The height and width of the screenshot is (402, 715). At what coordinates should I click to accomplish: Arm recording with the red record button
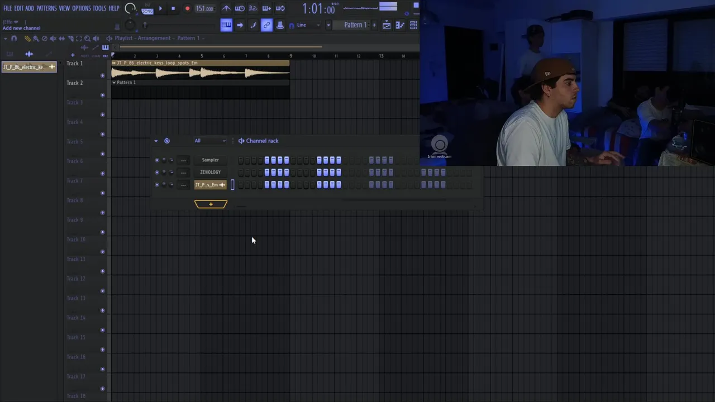point(187,8)
